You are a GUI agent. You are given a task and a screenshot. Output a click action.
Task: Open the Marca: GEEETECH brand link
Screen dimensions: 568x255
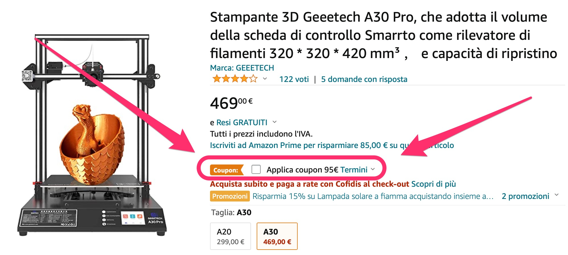[x=242, y=68]
